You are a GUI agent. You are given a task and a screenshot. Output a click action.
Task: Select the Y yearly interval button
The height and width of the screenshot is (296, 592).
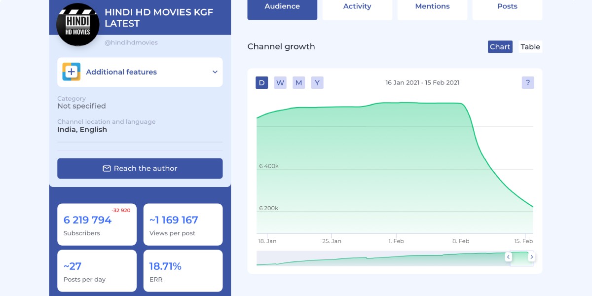[317, 83]
